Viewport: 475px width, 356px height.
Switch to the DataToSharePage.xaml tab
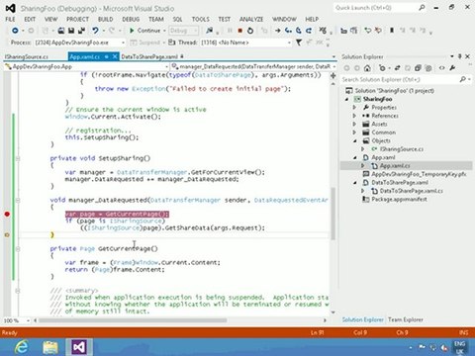(x=149, y=56)
